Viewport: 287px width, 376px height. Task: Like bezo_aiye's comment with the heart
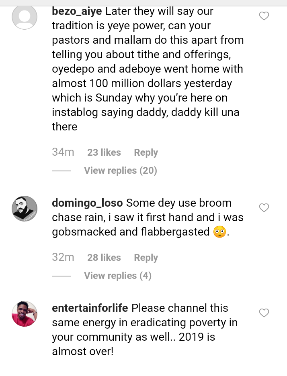(264, 16)
